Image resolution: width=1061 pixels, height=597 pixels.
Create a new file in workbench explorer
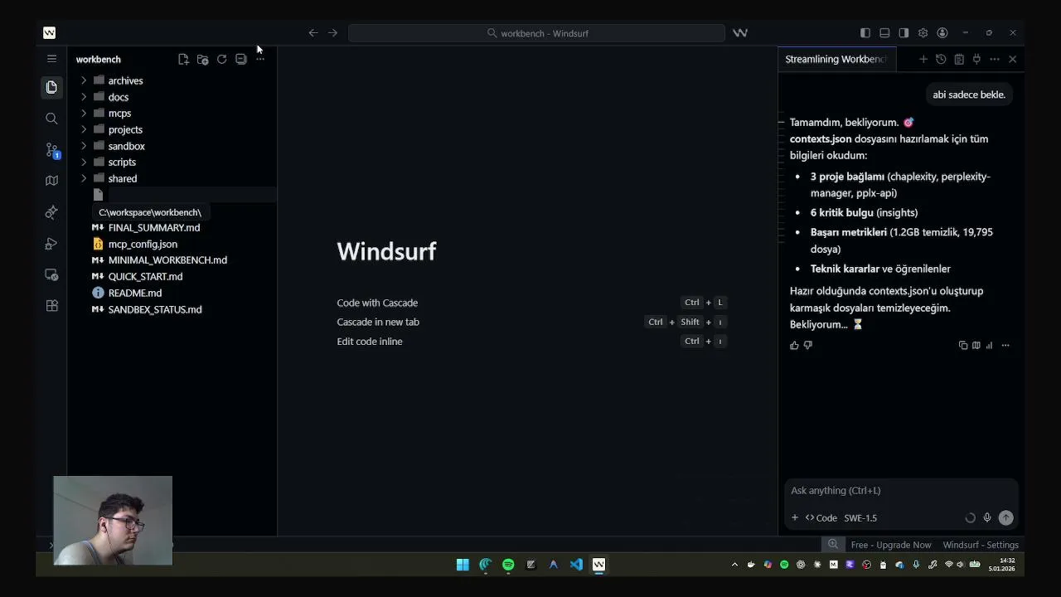point(183,59)
